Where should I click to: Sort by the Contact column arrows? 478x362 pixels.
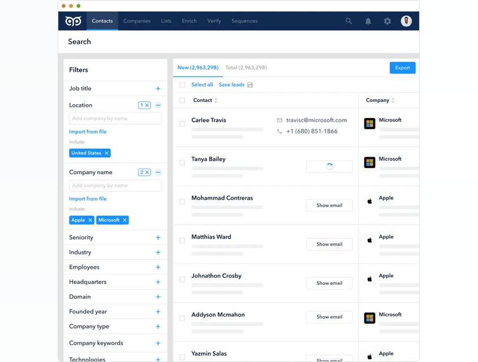[x=216, y=100]
